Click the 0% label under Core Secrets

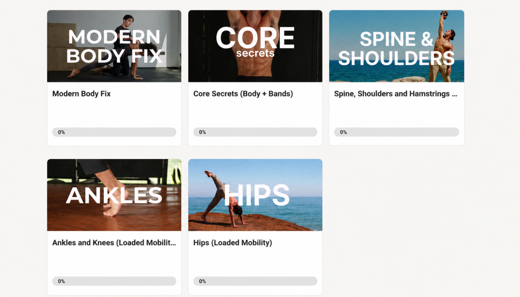point(203,132)
